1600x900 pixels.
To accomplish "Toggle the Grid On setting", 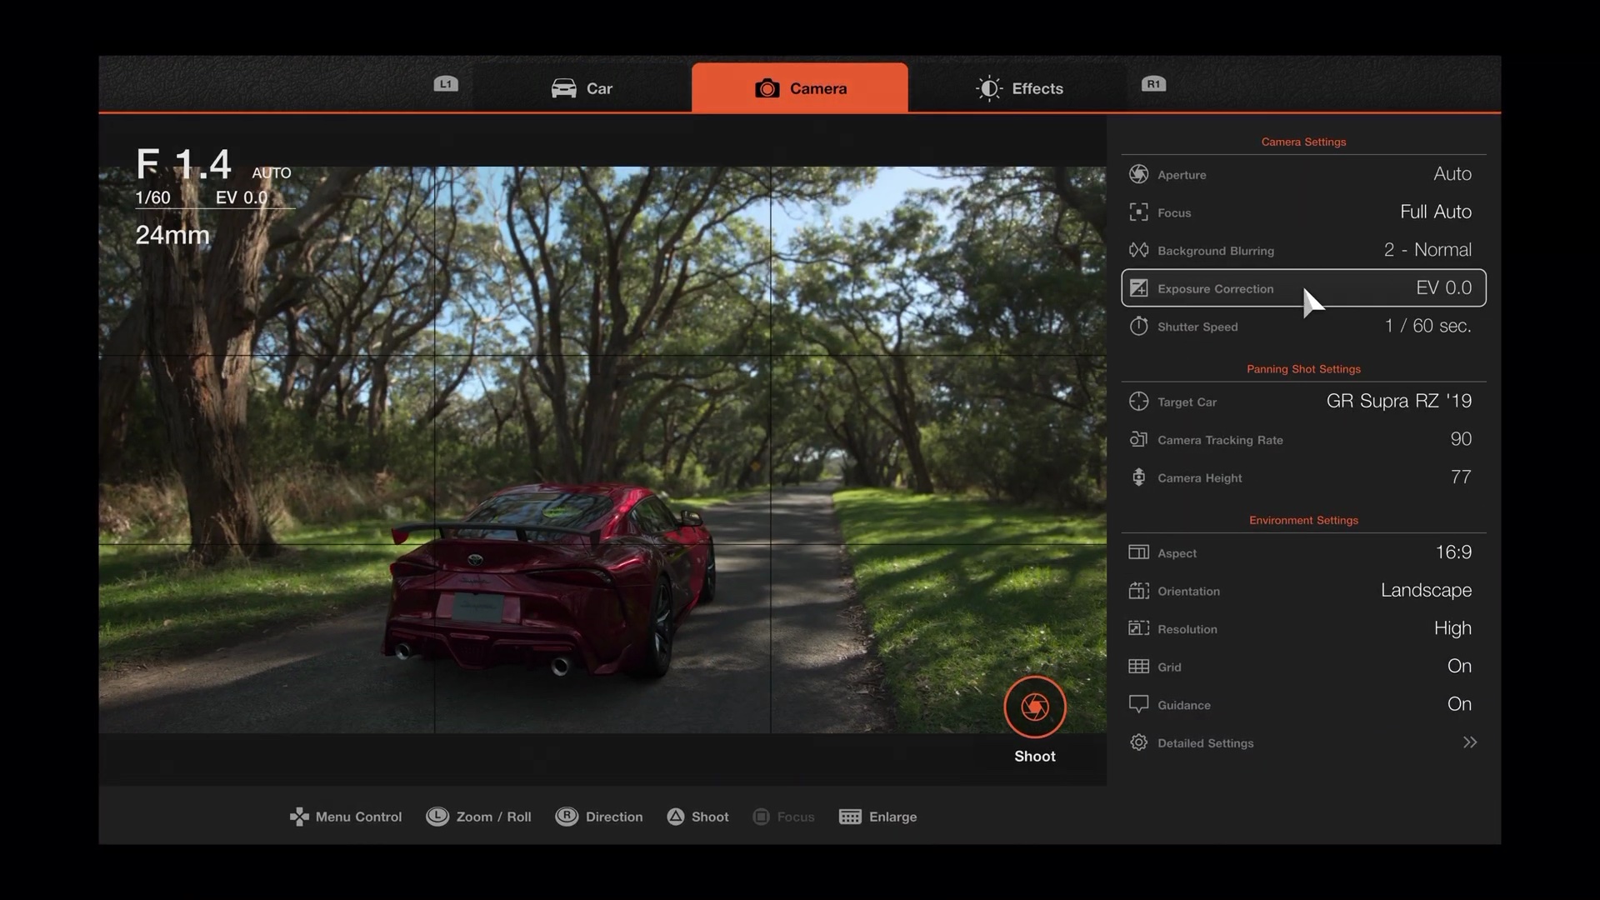I will click(1459, 667).
